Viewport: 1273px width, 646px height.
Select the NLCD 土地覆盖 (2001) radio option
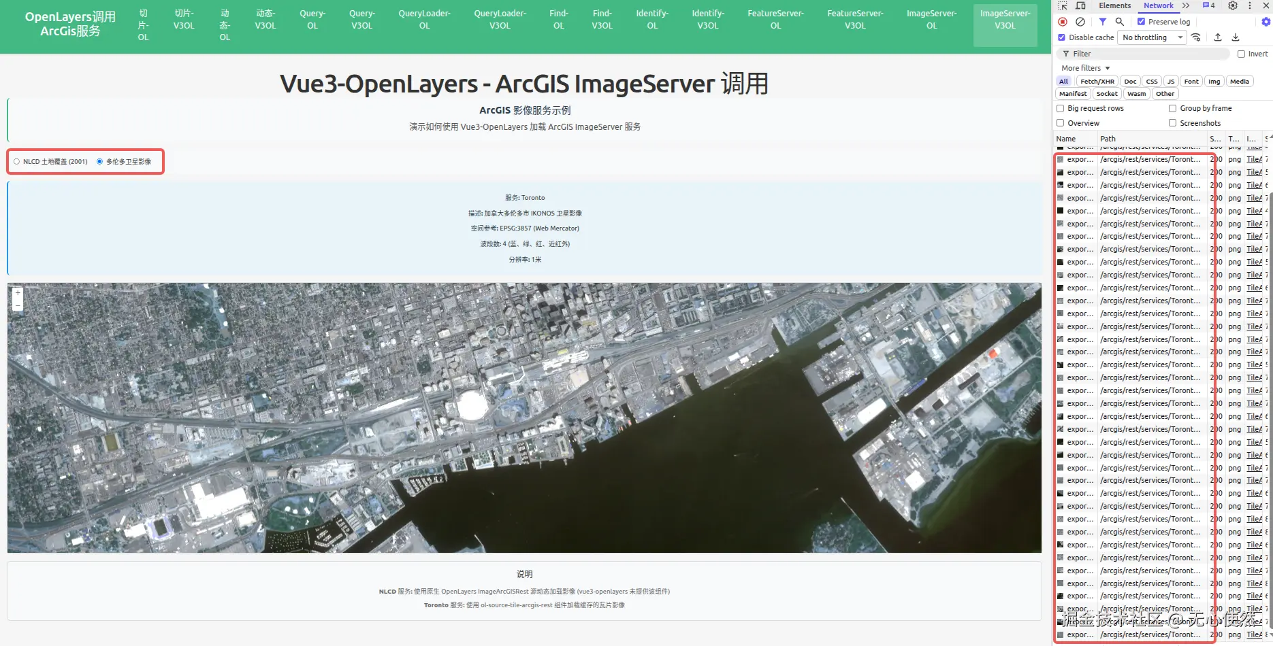(17, 162)
